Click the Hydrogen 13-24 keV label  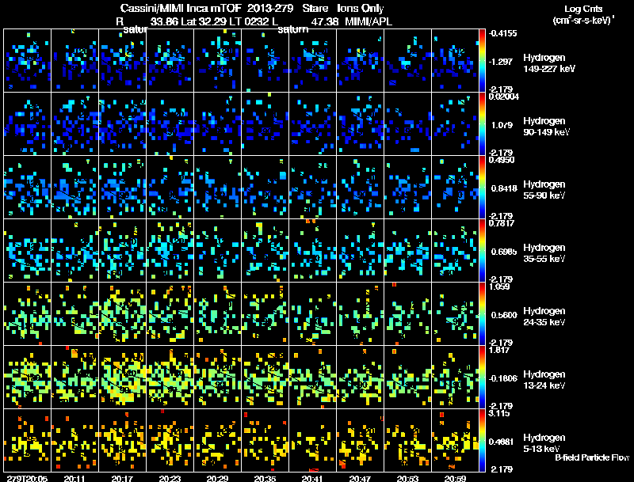[x=544, y=380]
